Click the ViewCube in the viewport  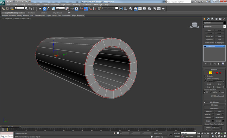195,25
